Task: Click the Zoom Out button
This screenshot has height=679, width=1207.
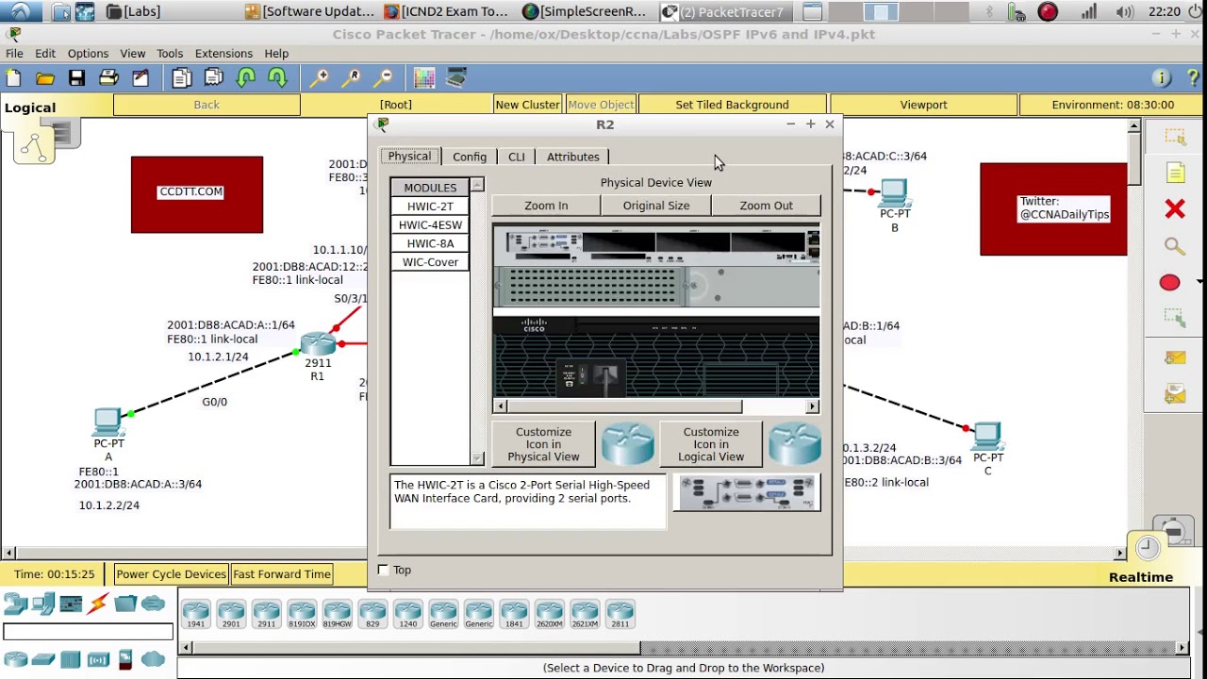Action: point(767,206)
